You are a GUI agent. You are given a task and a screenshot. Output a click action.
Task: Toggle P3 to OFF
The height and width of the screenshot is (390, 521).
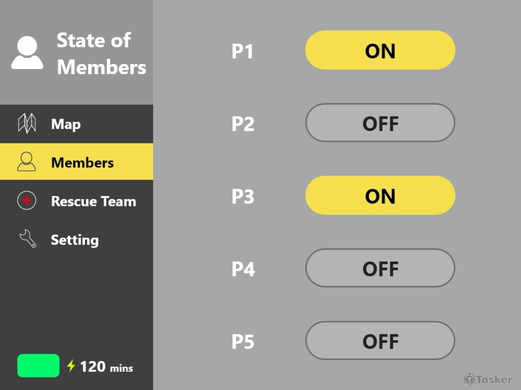coord(380,196)
